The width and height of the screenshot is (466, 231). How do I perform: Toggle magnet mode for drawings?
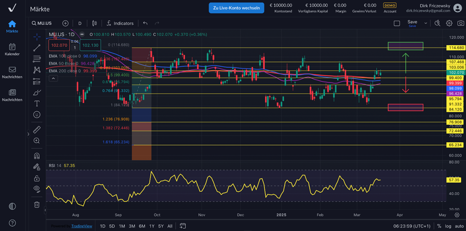tap(37, 156)
